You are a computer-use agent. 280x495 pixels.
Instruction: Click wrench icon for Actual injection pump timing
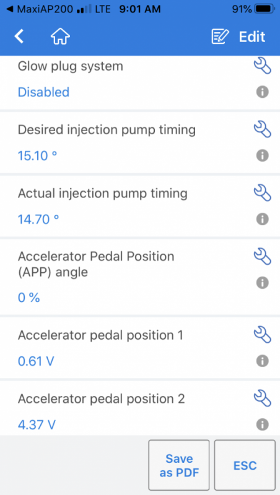(262, 193)
